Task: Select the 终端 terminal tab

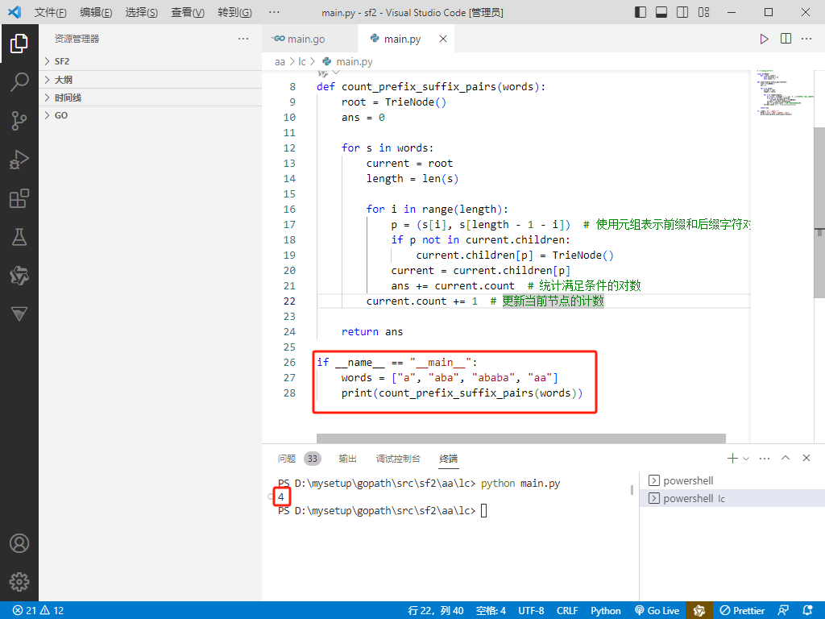Action: pyautogui.click(x=448, y=459)
